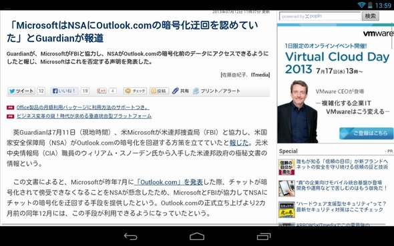
Task: Click the Virtual Cloud Day 2013 ad title
Action: pyautogui.click(x=337, y=63)
